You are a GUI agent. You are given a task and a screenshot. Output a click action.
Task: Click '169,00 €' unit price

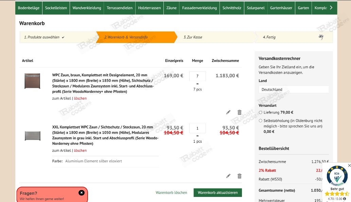click(x=174, y=76)
